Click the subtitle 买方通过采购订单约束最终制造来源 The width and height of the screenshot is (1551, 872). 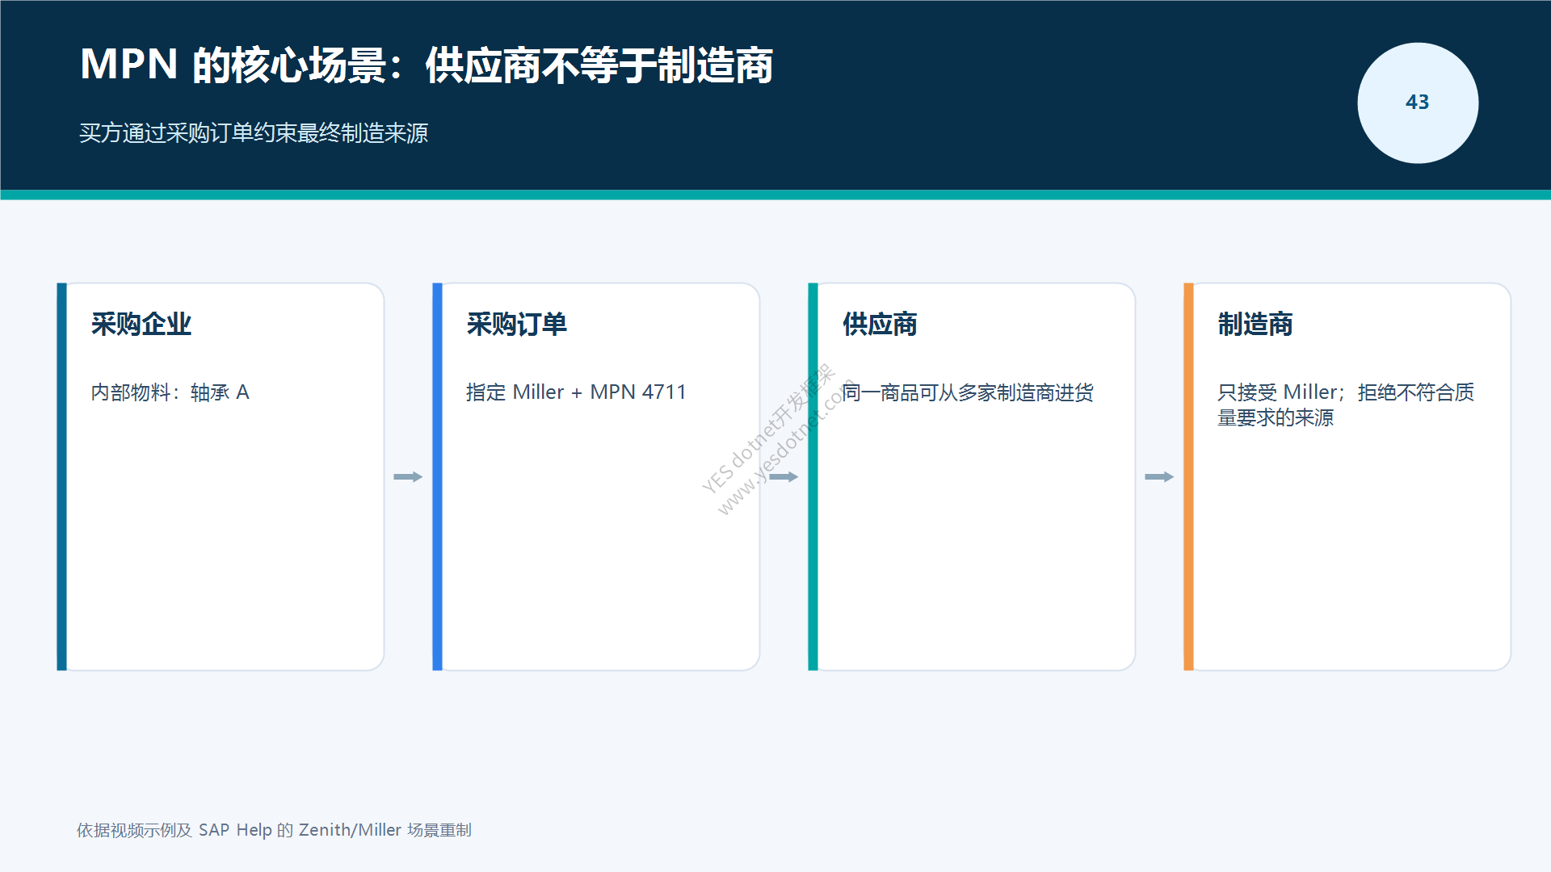(x=254, y=133)
